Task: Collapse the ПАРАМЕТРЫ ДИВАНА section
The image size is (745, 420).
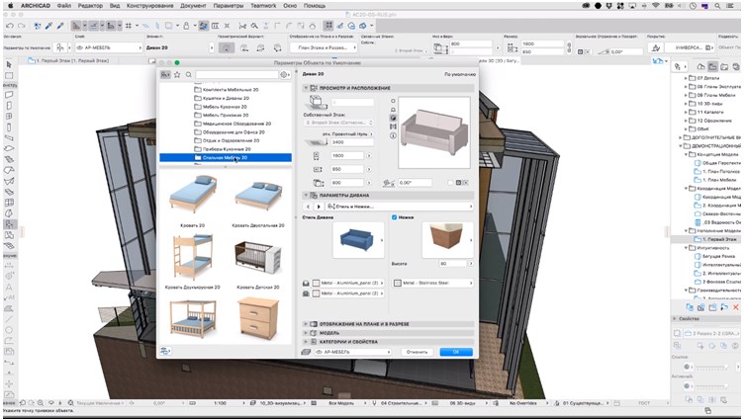Action: (x=306, y=195)
